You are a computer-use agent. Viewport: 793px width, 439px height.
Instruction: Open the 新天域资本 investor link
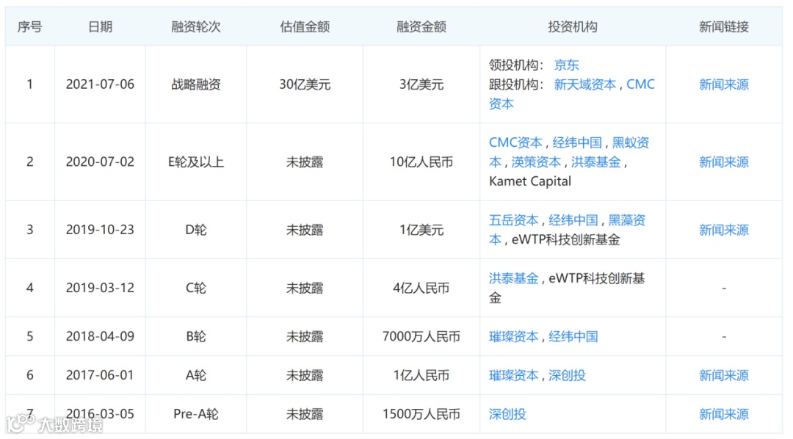point(585,84)
